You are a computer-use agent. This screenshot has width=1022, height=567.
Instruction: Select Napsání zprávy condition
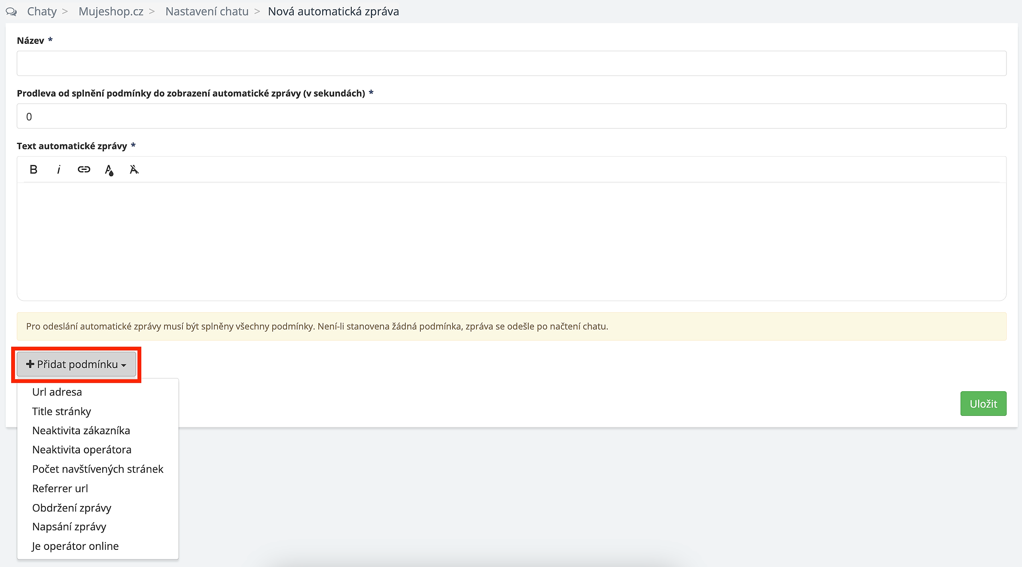pos(69,527)
